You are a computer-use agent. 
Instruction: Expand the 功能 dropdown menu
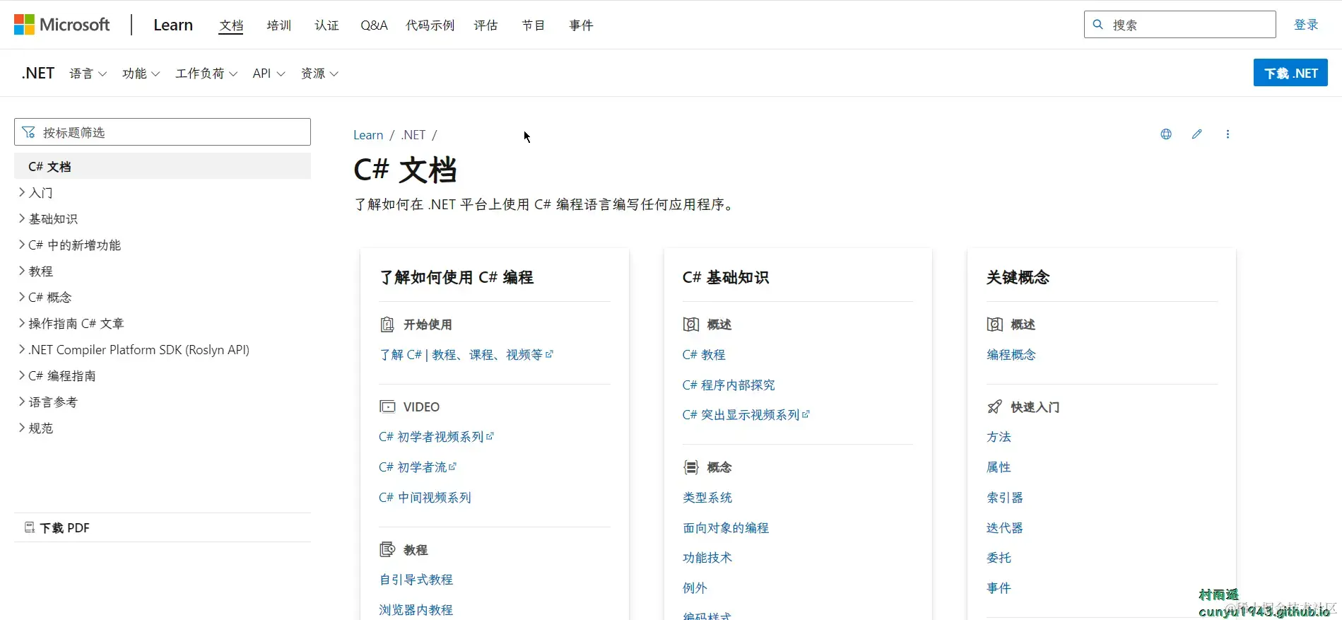point(141,74)
